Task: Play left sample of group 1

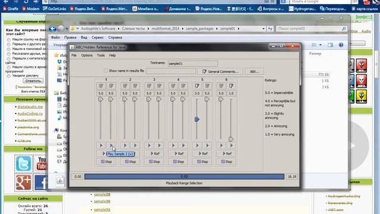Action: 101,146
